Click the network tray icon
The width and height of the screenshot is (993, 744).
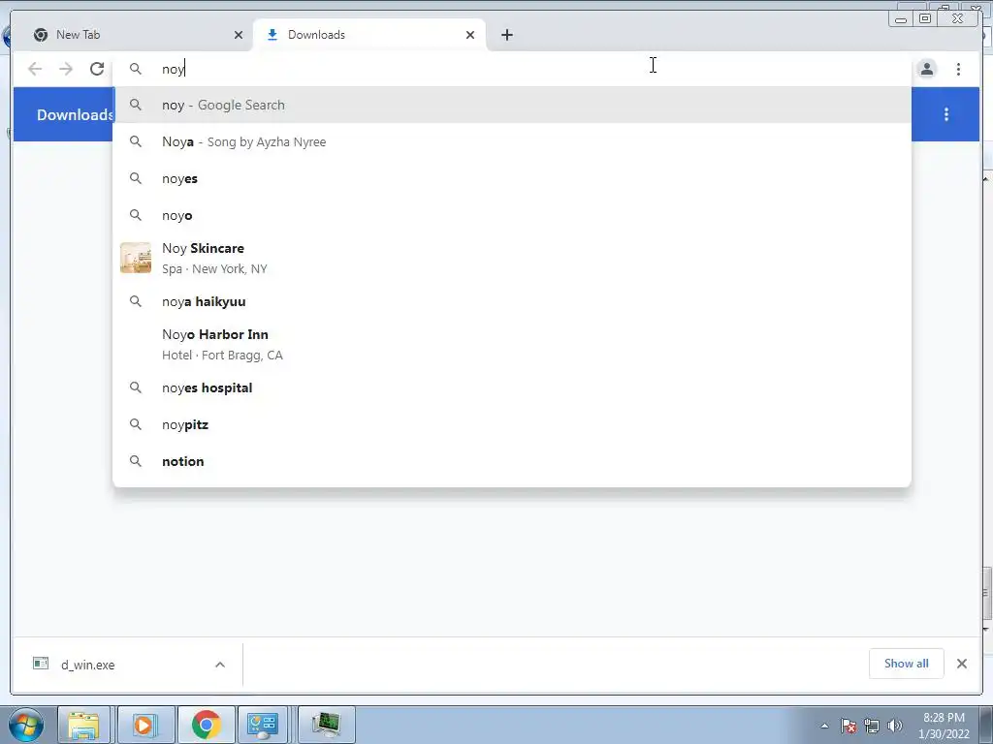pos(872,726)
